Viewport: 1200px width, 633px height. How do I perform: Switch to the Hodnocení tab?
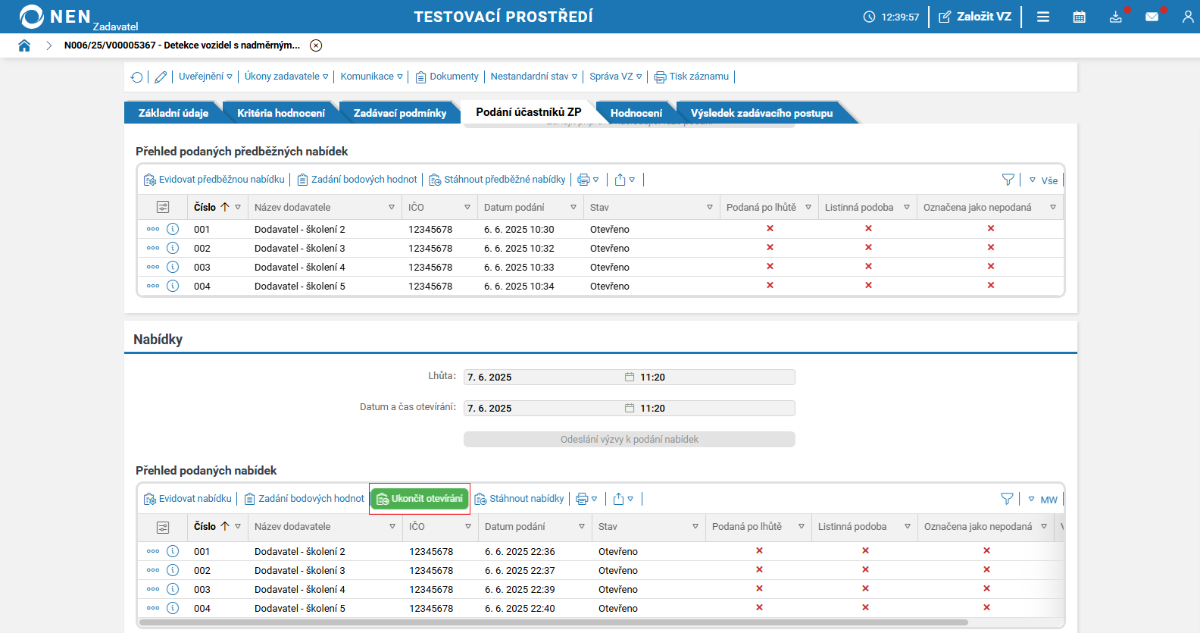click(x=636, y=113)
